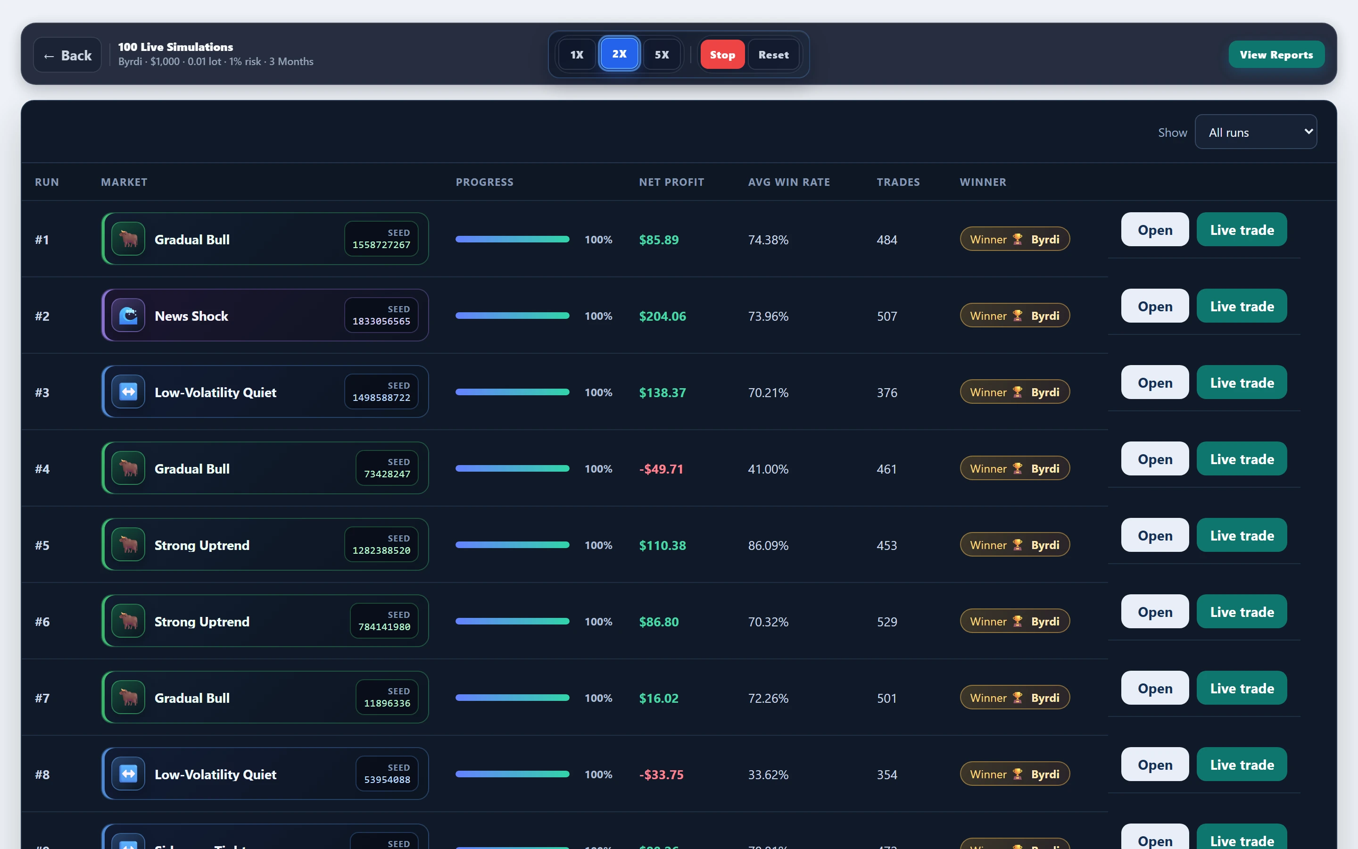Viewport: 1358px width, 849px height.
Task: Click the arrows icon in run #8 Low-Volatility Quiet
Action: point(128,774)
